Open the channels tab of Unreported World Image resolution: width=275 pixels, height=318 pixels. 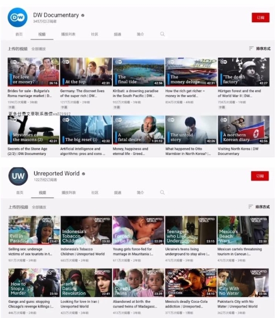point(118,193)
